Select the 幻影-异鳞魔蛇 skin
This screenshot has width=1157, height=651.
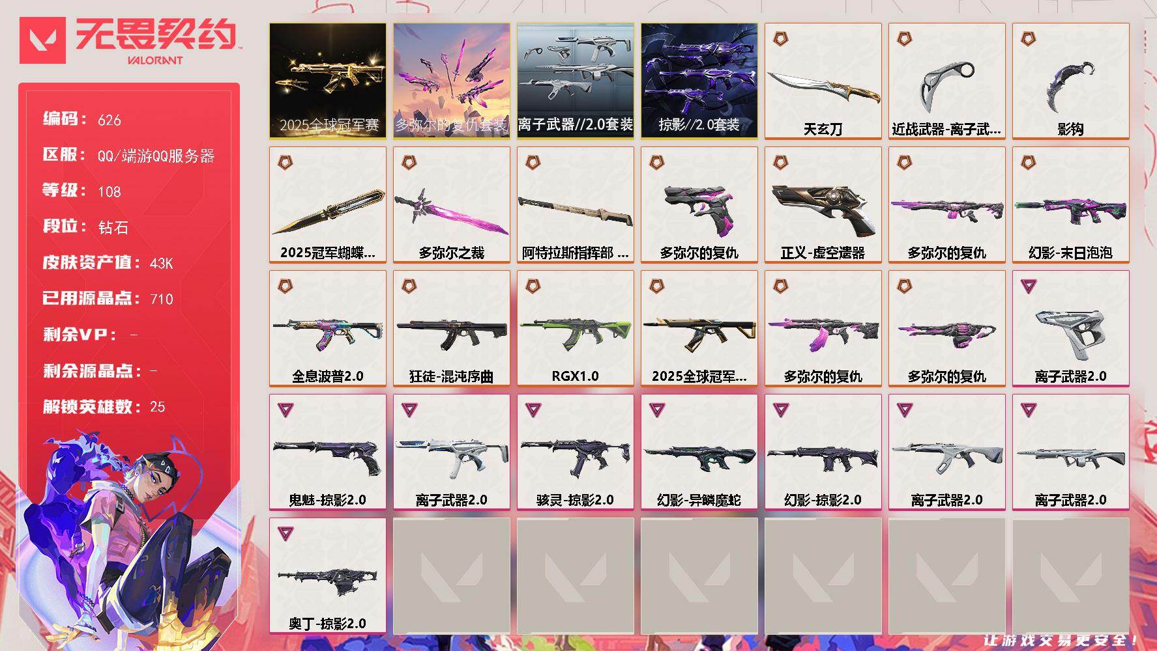click(699, 452)
